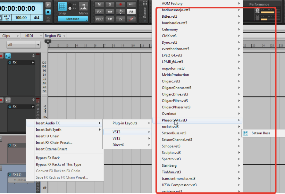Click the 4/4 time signature field

pos(37,18)
